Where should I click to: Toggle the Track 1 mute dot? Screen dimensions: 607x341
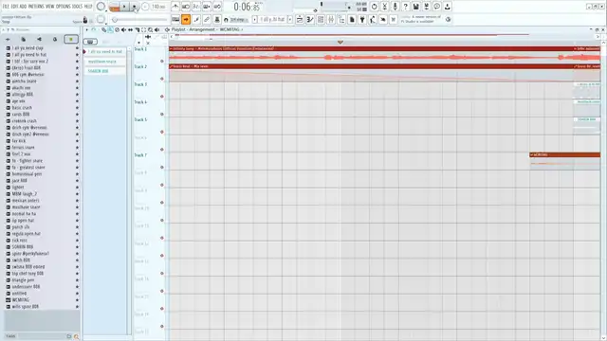[162, 61]
